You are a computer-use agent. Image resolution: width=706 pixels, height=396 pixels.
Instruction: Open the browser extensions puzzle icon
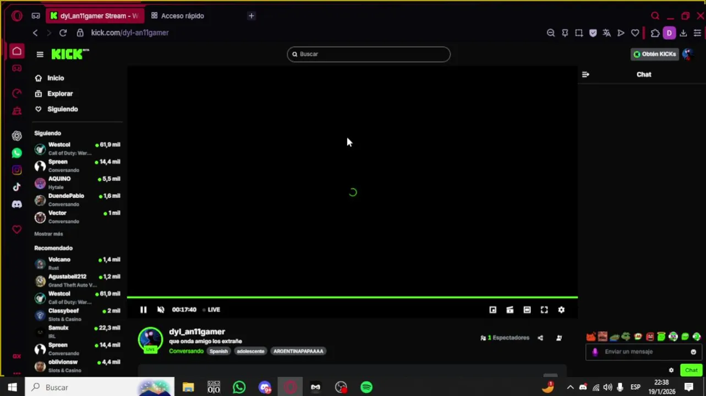tap(655, 33)
